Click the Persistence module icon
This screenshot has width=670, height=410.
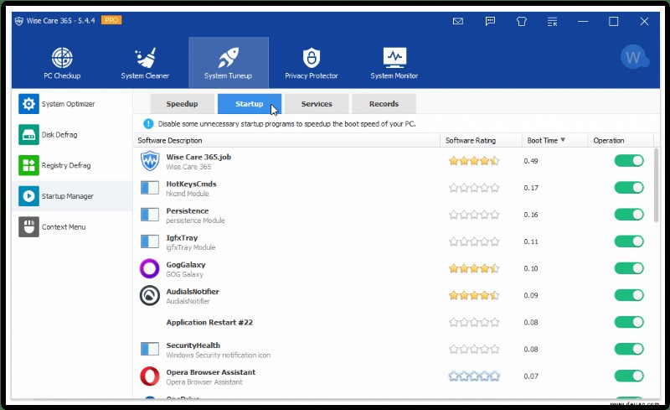[x=150, y=215]
